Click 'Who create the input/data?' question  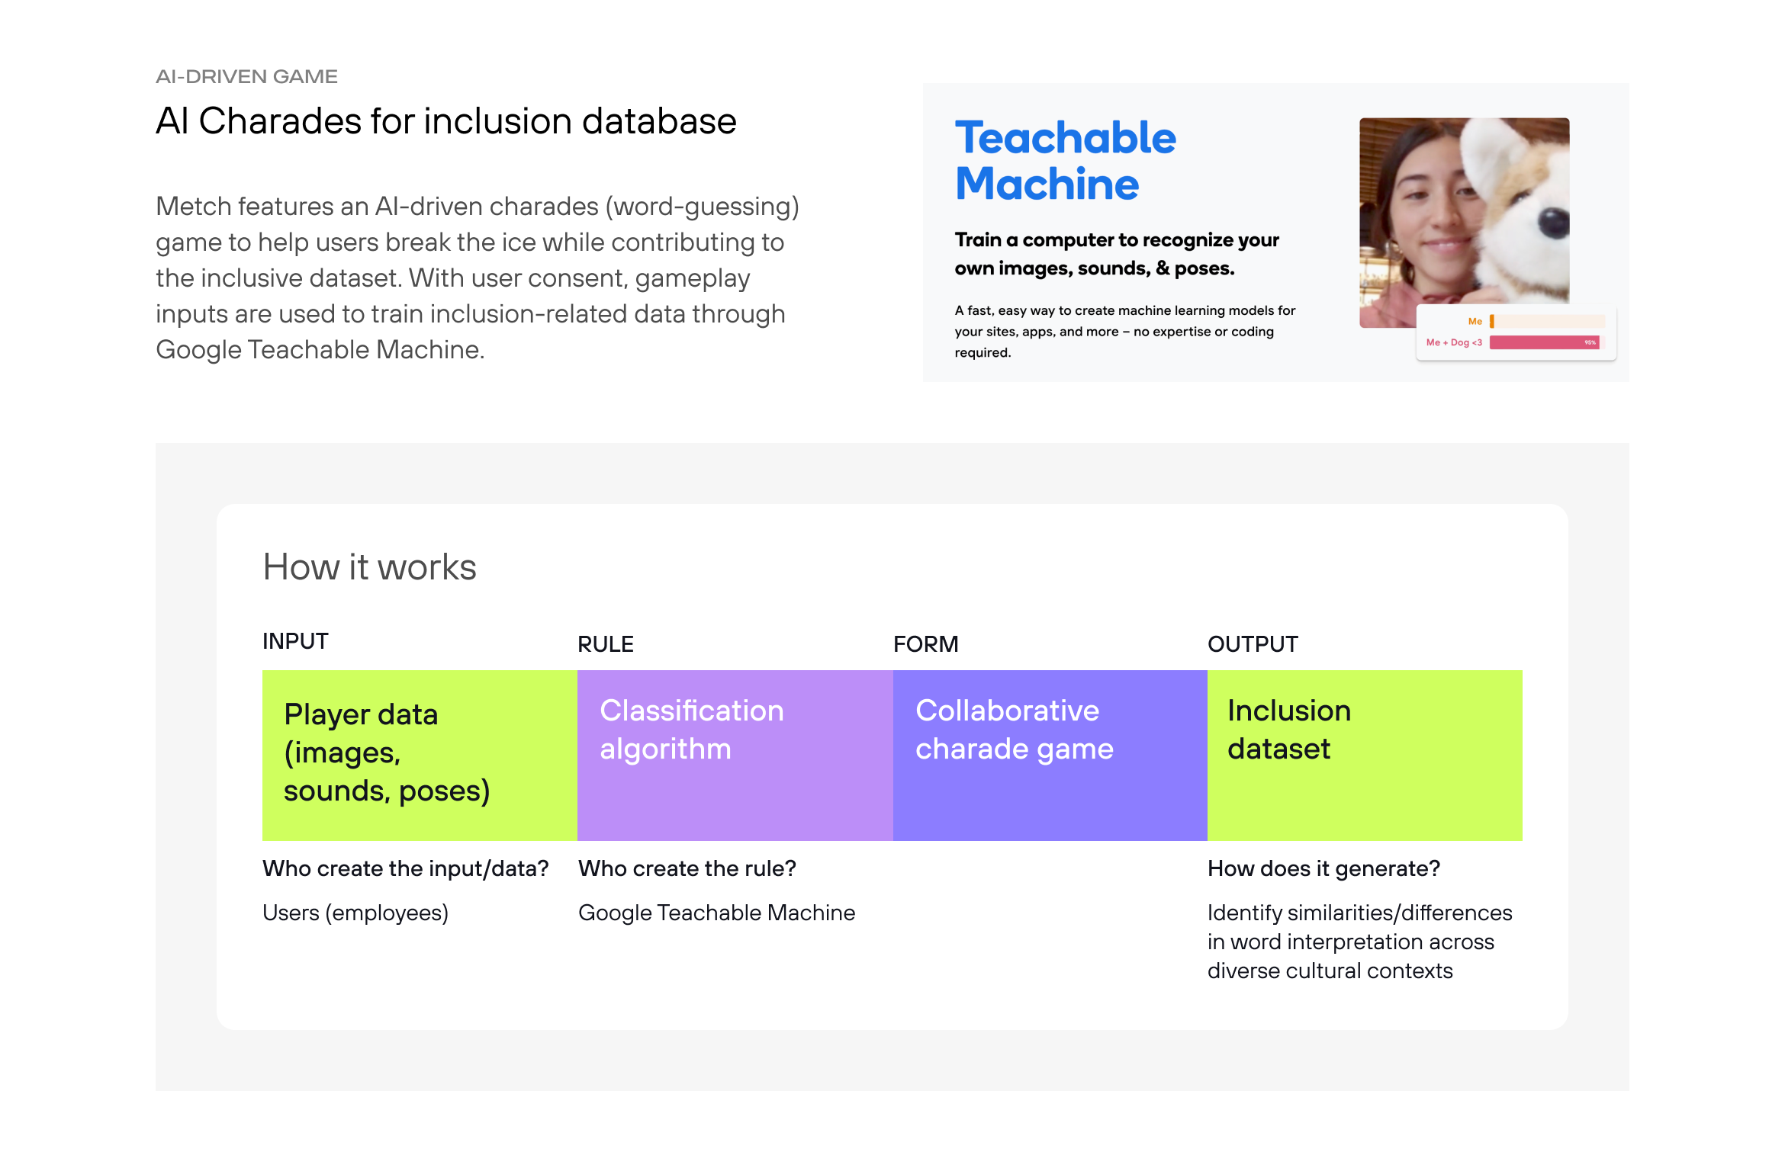[405, 868]
